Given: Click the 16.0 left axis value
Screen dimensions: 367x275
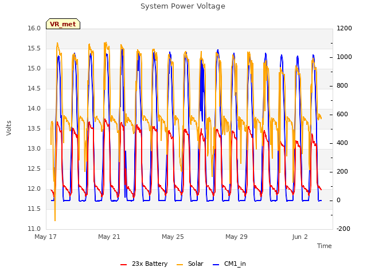Looking at the screenshot, I should pos(34,28).
